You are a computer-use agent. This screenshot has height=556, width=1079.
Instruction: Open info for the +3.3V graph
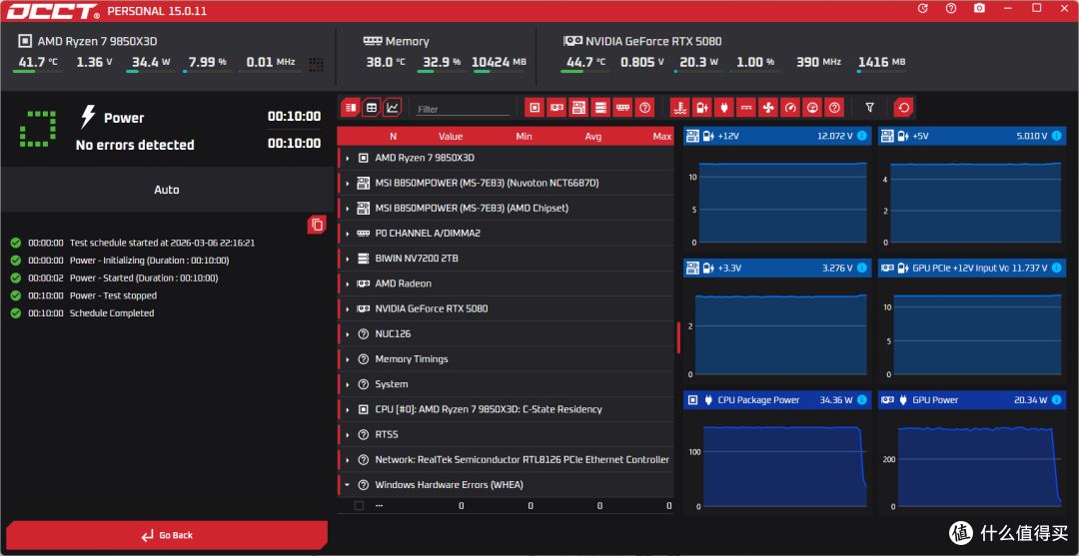tap(862, 269)
